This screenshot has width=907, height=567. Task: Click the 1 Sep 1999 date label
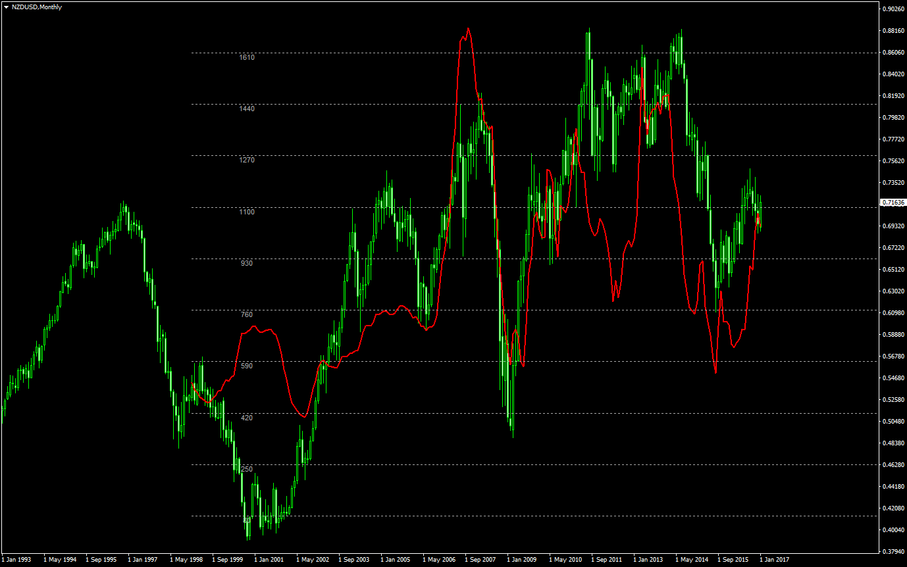coord(228,560)
